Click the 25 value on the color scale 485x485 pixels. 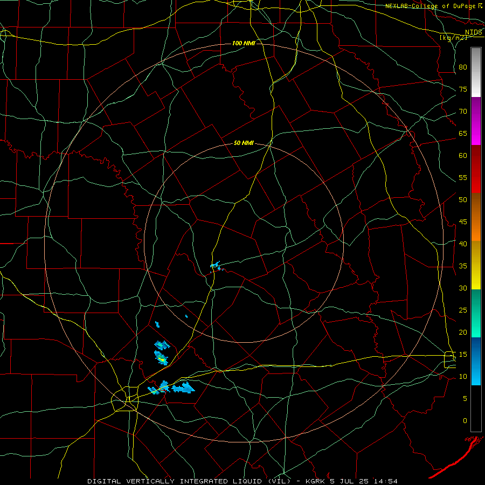463,310
